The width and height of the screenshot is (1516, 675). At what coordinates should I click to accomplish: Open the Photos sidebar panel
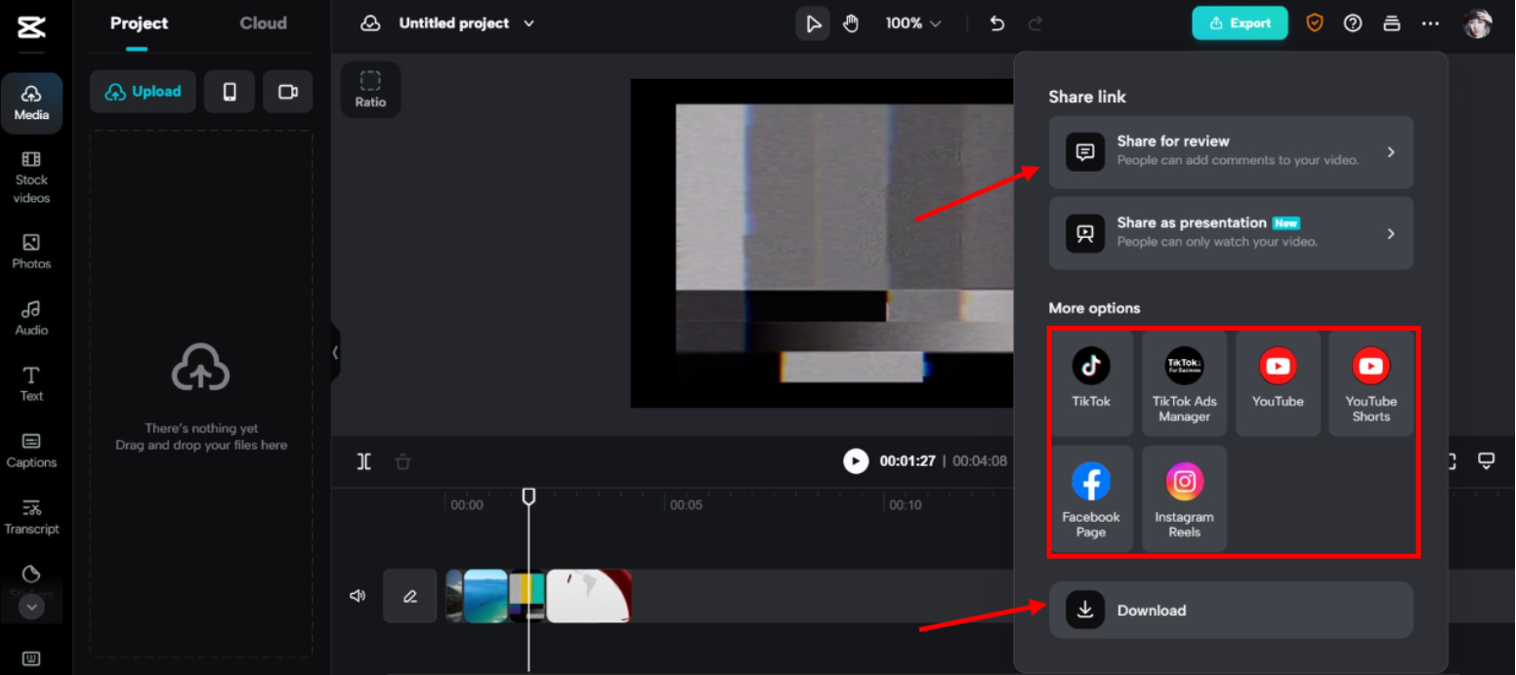click(x=31, y=252)
